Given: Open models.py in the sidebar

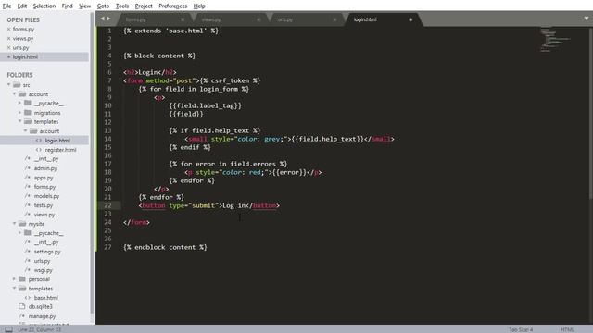Looking at the screenshot, I should (x=46, y=196).
